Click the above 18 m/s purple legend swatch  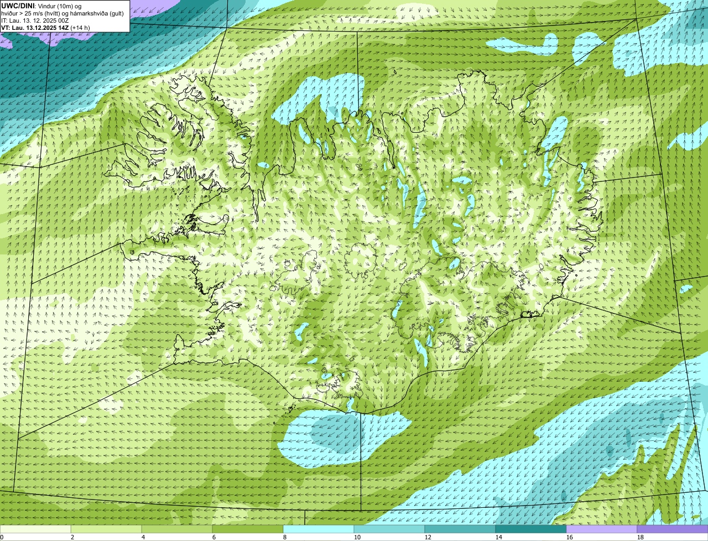[x=673, y=529]
